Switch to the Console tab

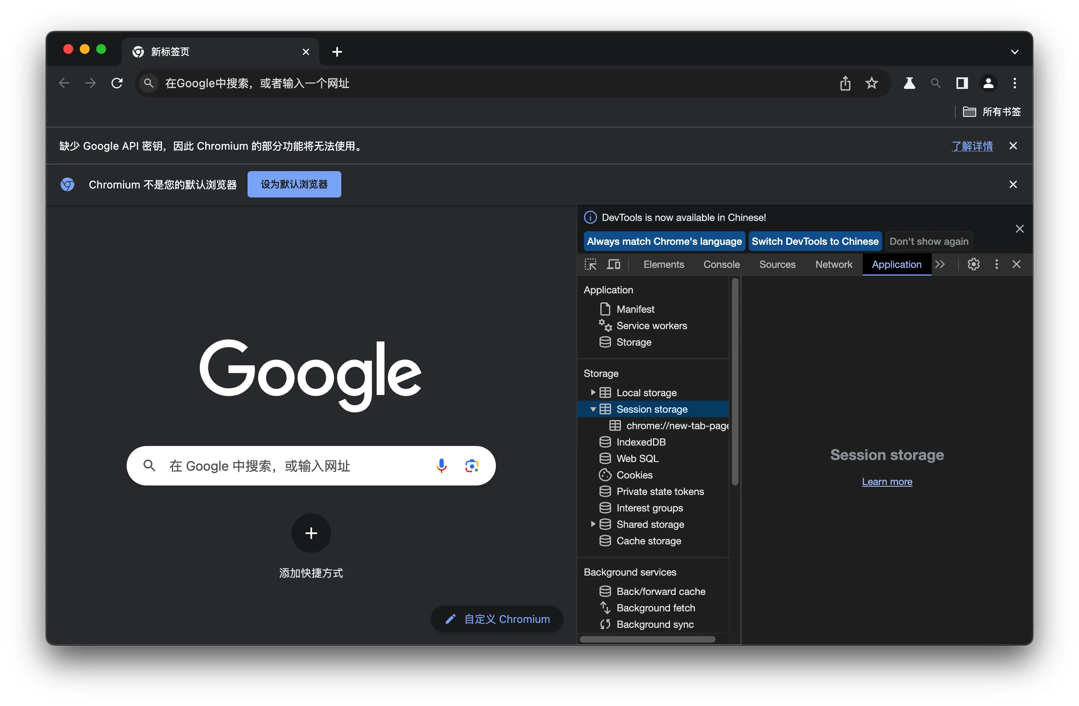[721, 264]
